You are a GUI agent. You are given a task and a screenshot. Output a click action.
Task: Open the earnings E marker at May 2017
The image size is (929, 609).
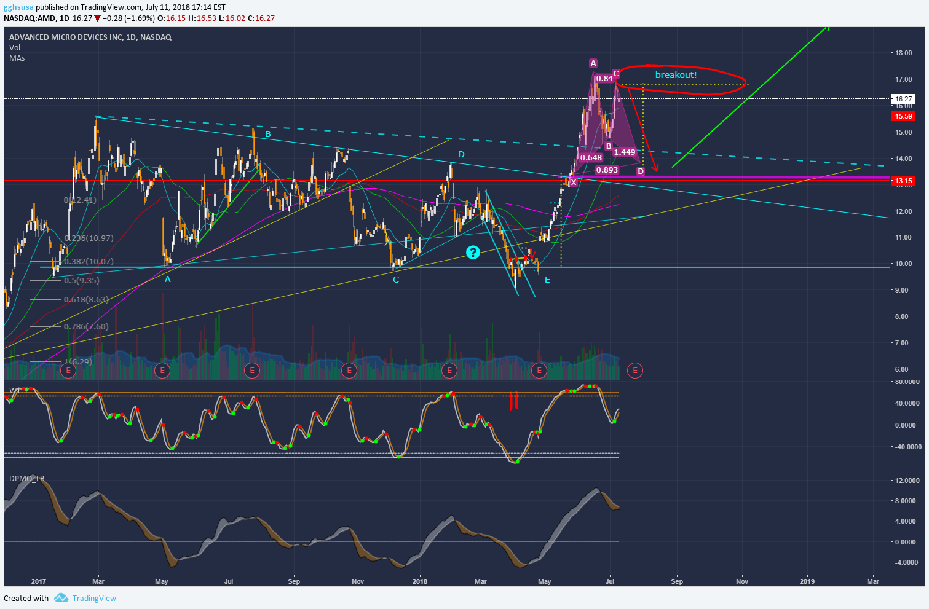click(162, 370)
